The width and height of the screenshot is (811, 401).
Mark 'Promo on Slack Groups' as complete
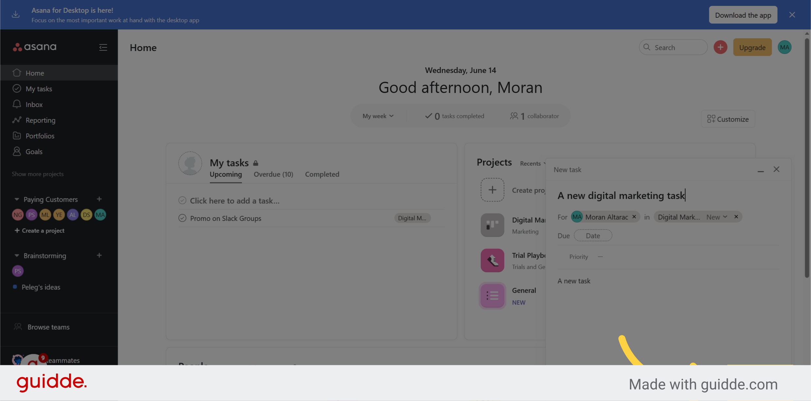[x=182, y=218]
